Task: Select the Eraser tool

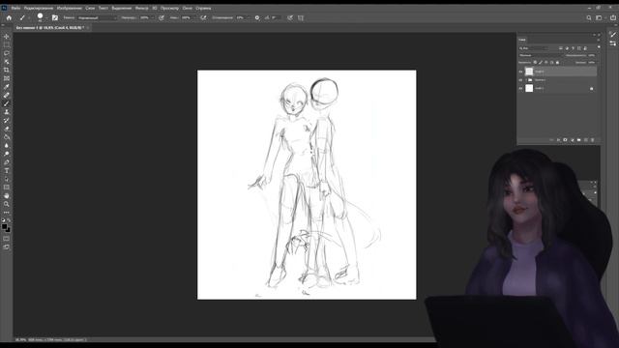Action: (7, 129)
